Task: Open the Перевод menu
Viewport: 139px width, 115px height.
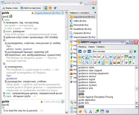Action: [x=82, y=47]
